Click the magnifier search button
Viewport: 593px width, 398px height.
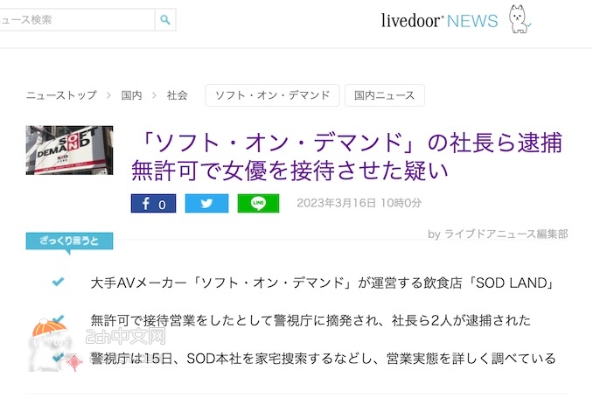click(x=165, y=19)
